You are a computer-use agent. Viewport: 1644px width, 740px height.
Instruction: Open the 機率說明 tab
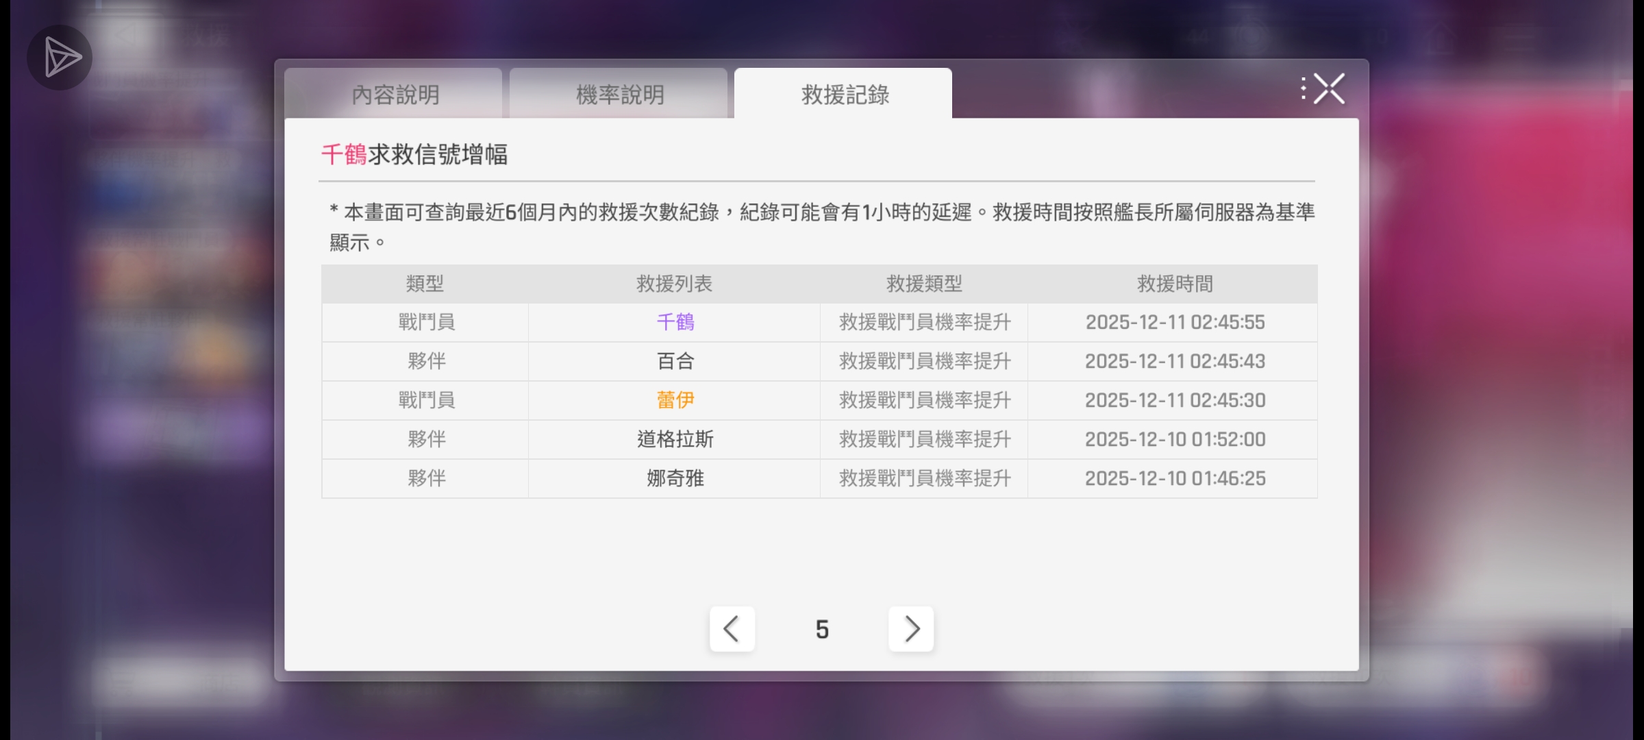[x=619, y=95]
